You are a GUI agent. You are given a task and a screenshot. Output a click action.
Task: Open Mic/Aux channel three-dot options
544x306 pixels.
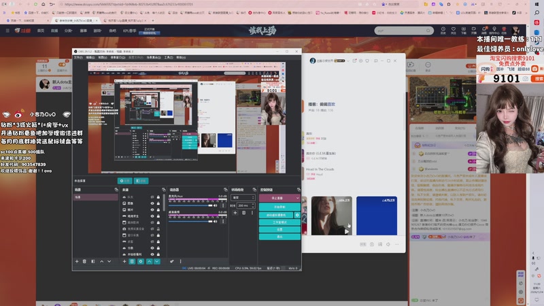[x=223, y=205]
